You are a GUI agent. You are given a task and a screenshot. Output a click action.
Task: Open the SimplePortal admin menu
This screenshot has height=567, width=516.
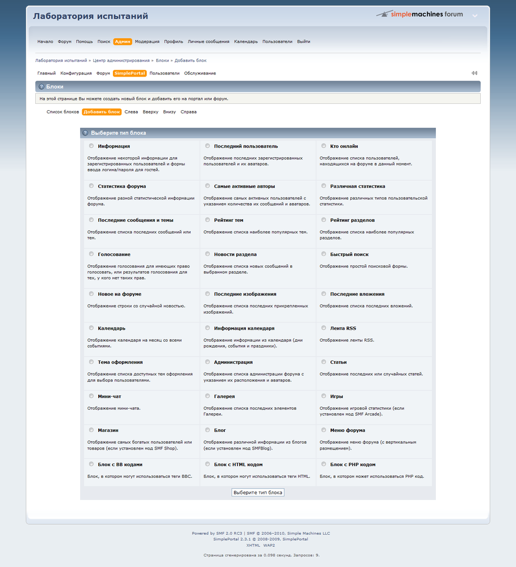coord(130,73)
